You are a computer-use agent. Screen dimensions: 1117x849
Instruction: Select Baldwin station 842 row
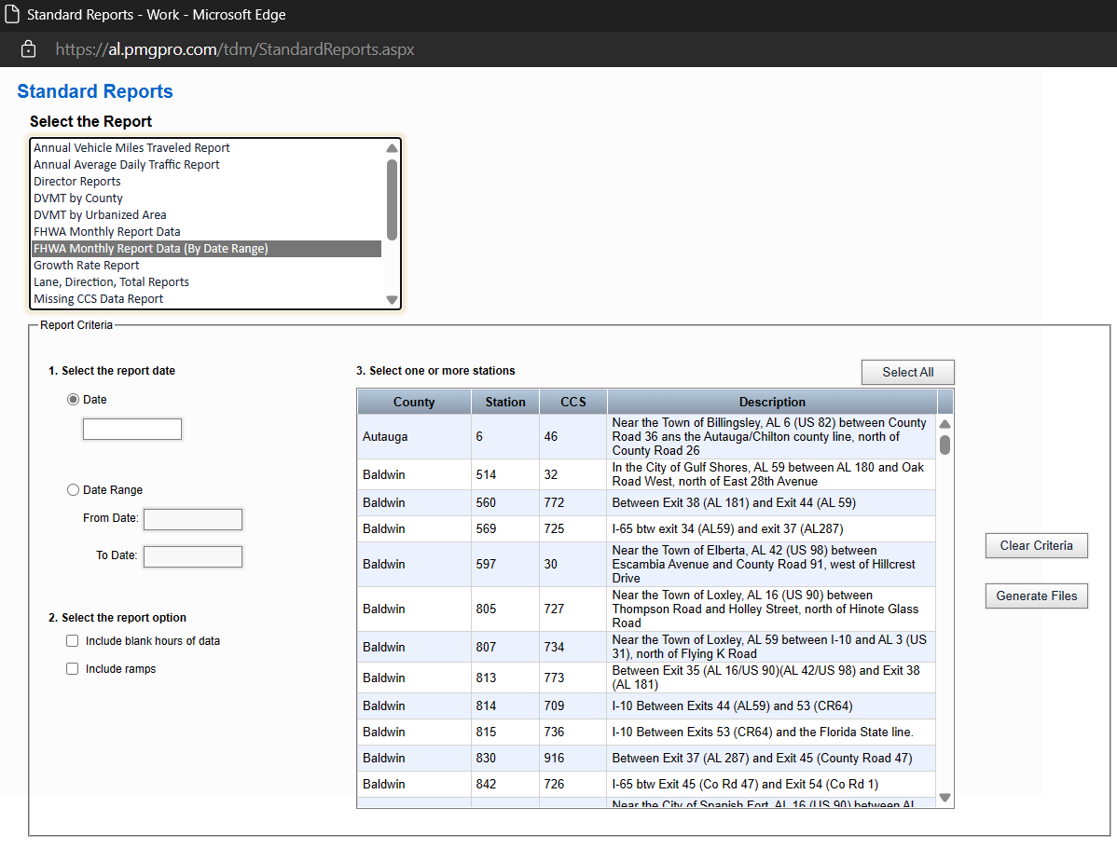coord(646,784)
